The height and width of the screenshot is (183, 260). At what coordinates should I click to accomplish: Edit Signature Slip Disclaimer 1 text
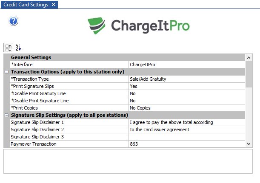click(187, 122)
